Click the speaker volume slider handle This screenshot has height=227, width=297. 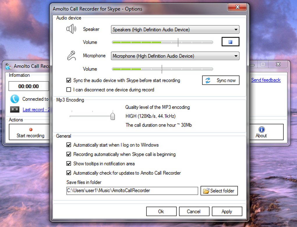click(178, 42)
